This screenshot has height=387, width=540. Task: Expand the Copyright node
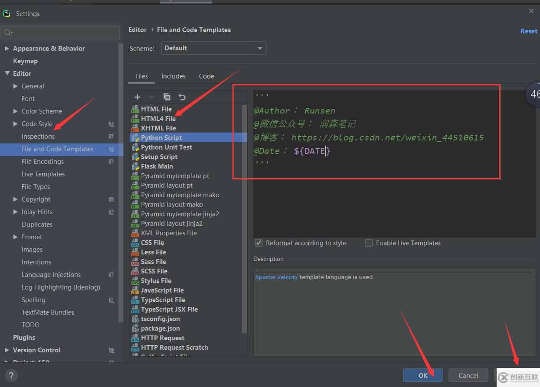click(16, 199)
